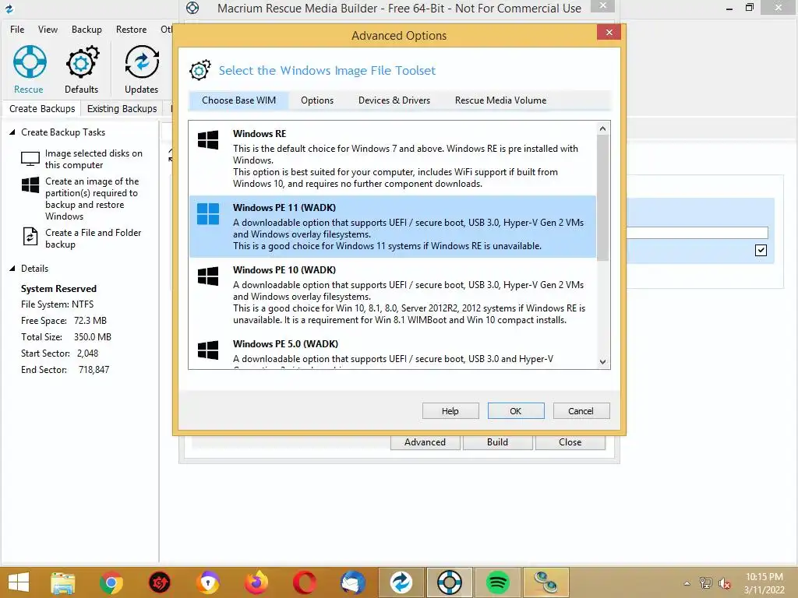Show hidden system tray icons
Image resolution: width=798 pixels, height=598 pixels.
pos(687,583)
